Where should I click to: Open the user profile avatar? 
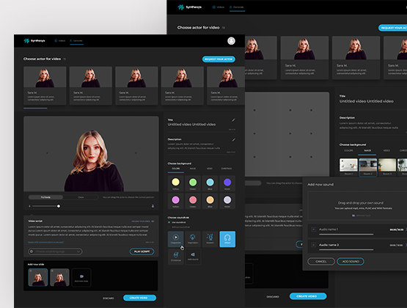(231, 41)
